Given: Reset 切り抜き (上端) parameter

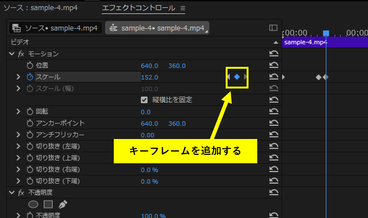Looking at the screenshot, I should click(x=274, y=158).
